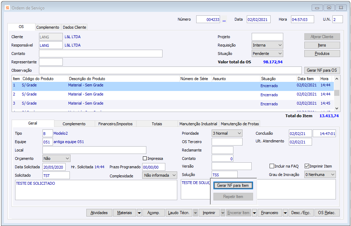
Task: Open the Financeiro/Impostos tab
Action: tap(115, 124)
